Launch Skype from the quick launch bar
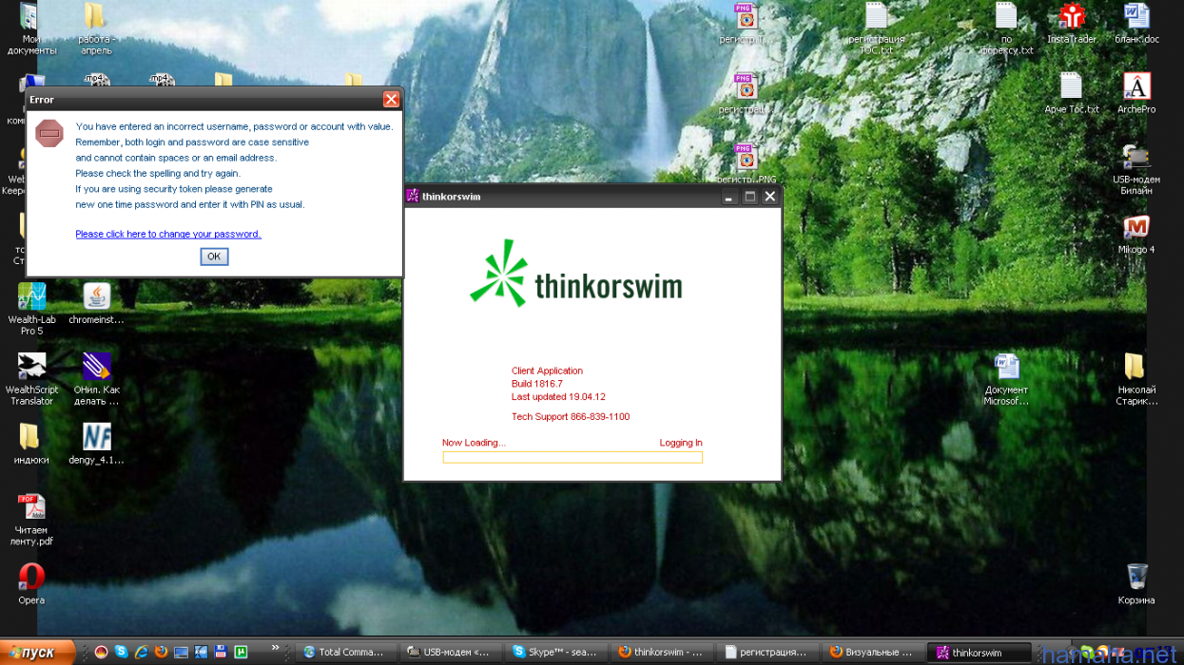The width and height of the screenshot is (1184, 665). click(122, 652)
